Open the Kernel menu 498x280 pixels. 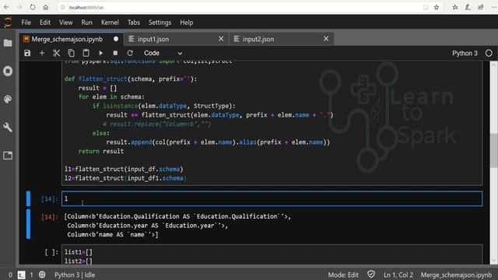[x=110, y=23]
